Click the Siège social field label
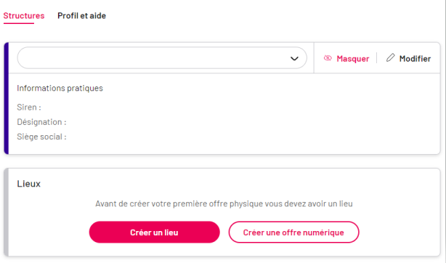This screenshot has height=263, width=446. (41, 137)
